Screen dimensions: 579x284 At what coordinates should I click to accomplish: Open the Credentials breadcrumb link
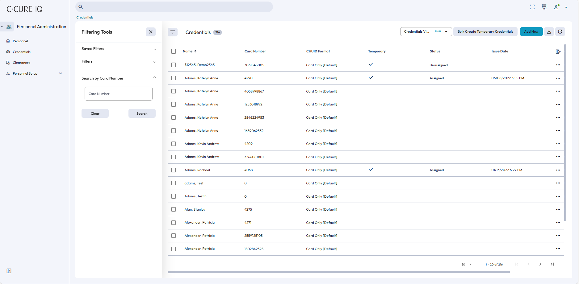click(x=85, y=17)
